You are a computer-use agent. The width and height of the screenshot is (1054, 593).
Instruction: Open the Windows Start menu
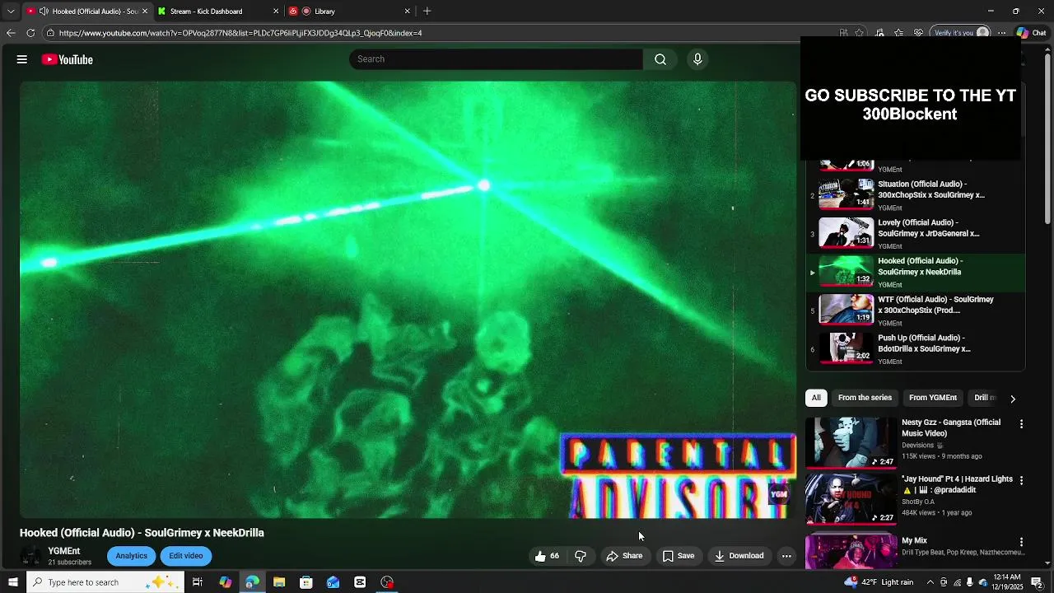click(12, 582)
